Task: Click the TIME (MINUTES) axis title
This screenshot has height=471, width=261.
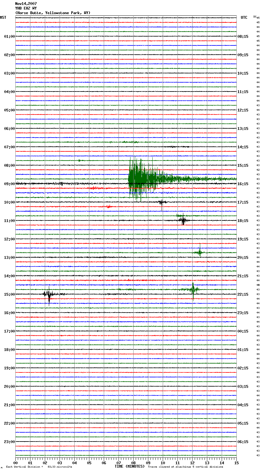Action: pos(130,466)
